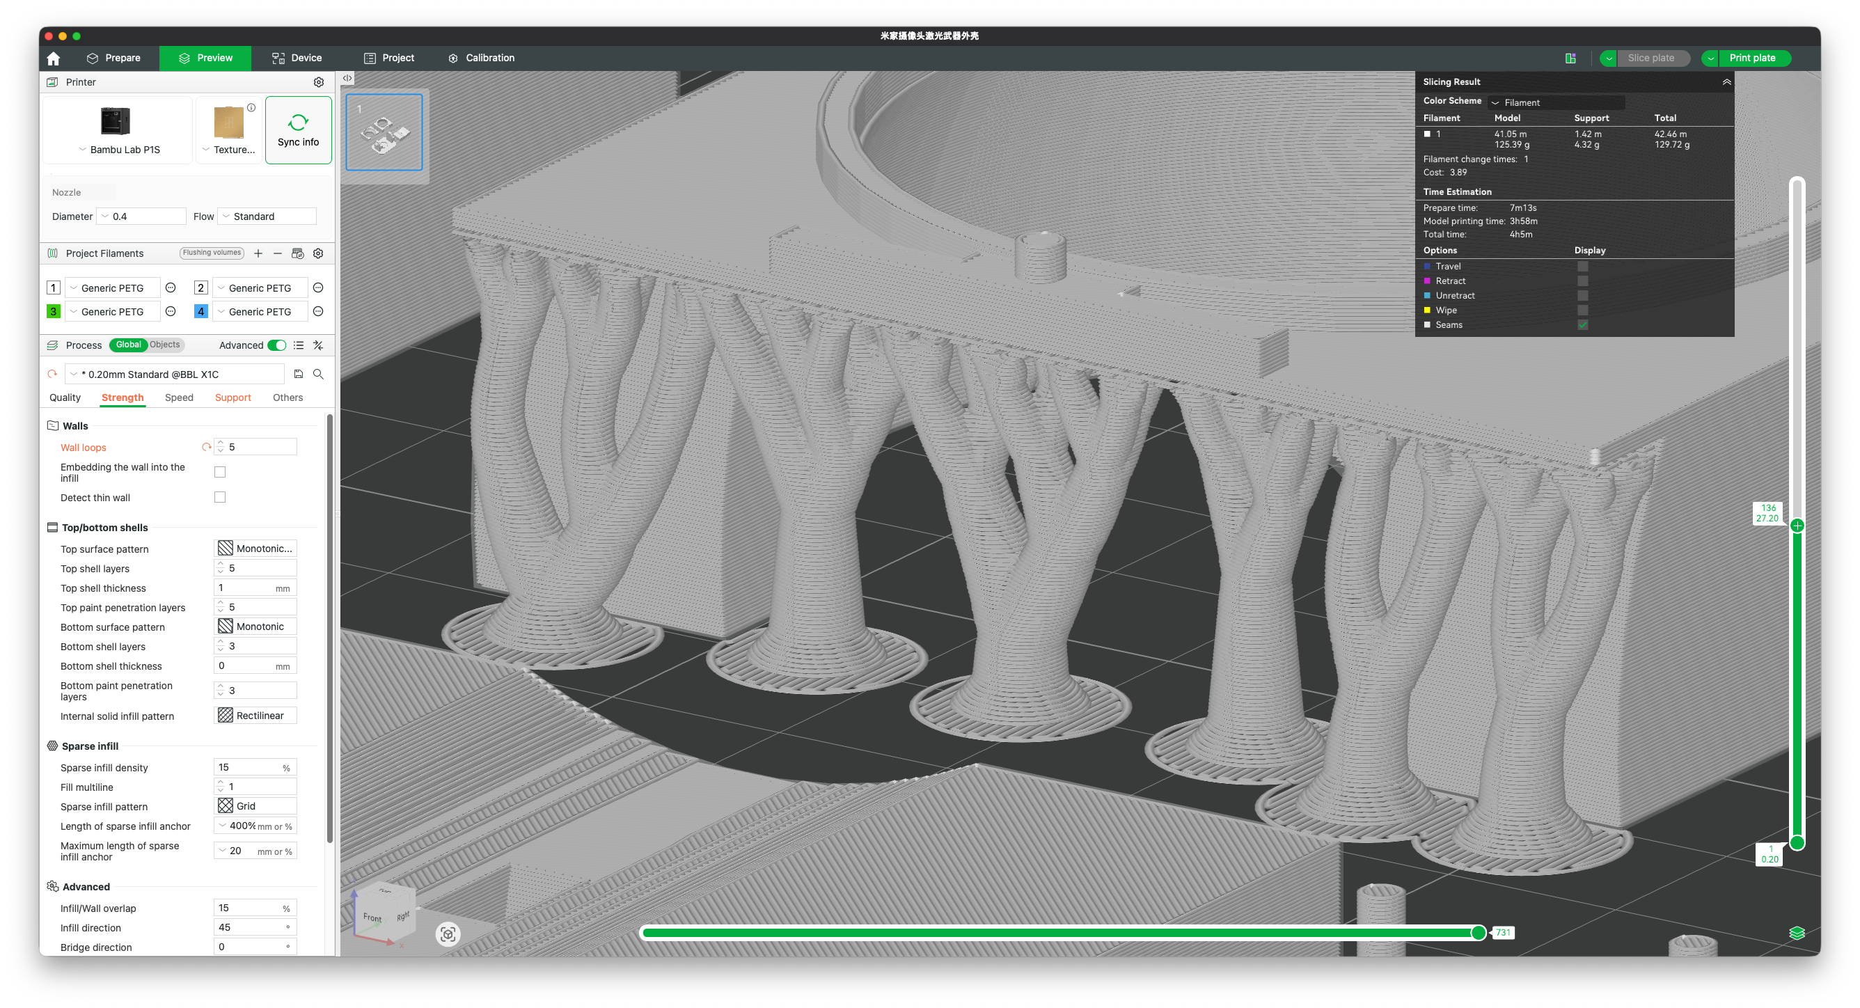Remove a project filament with minus icon

coord(277,253)
